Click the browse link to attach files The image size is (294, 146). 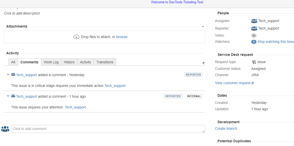point(122,37)
